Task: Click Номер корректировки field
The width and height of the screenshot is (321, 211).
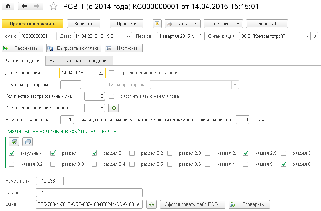Action: 71,85
